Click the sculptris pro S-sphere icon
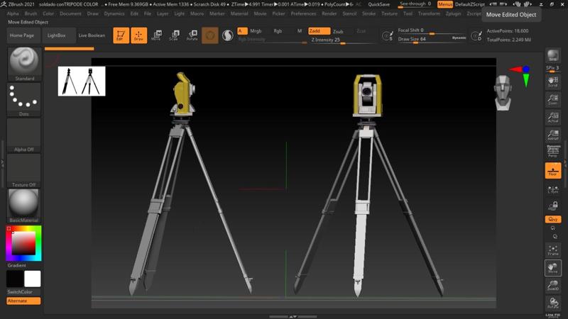The image size is (568, 319). (227, 35)
